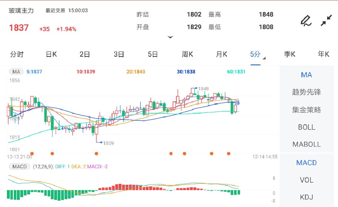Apply the 集金策略 indicator

(x=306, y=109)
